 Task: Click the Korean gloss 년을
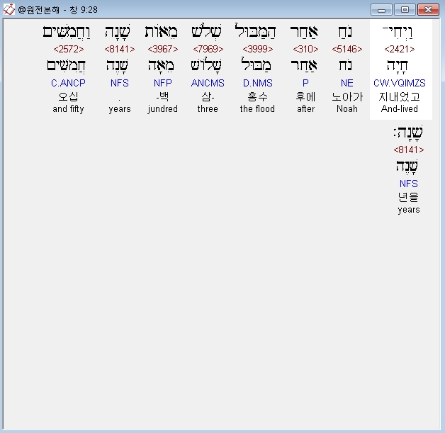click(x=408, y=197)
